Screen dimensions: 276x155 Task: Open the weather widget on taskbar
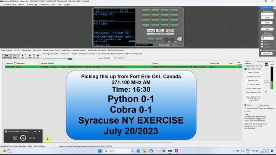click(x=7, y=151)
